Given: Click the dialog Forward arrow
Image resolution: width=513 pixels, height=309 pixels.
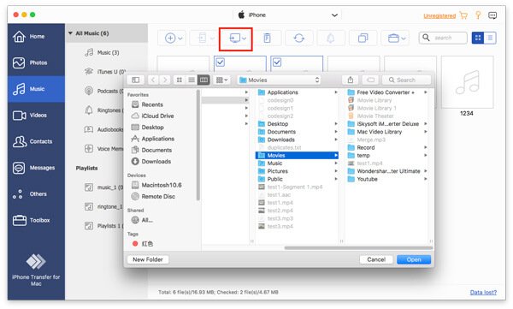Looking at the screenshot, I should coord(165,80).
